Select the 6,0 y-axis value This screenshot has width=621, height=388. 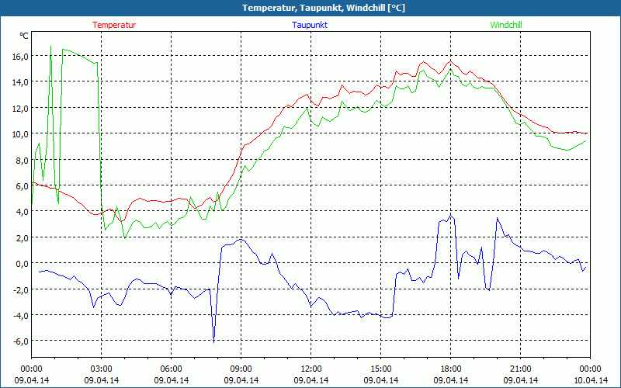point(23,185)
